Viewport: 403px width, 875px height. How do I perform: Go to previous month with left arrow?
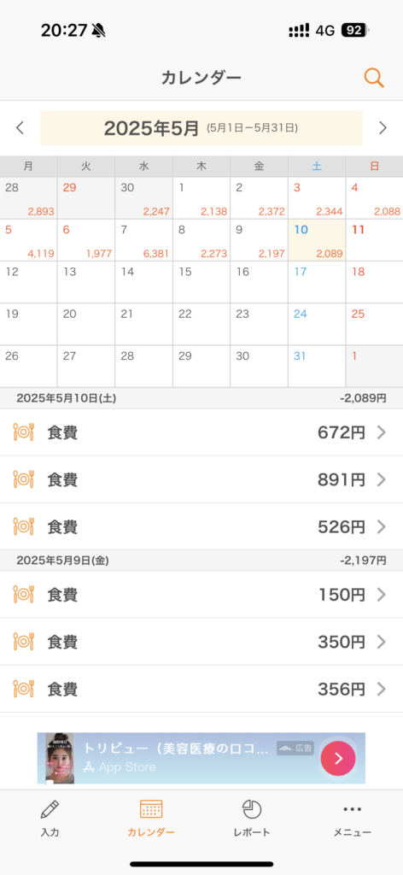(x=20, y=128)
